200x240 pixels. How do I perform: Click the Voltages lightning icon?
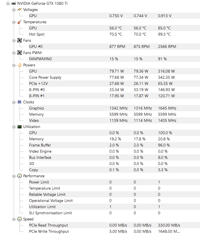[19, 10]
